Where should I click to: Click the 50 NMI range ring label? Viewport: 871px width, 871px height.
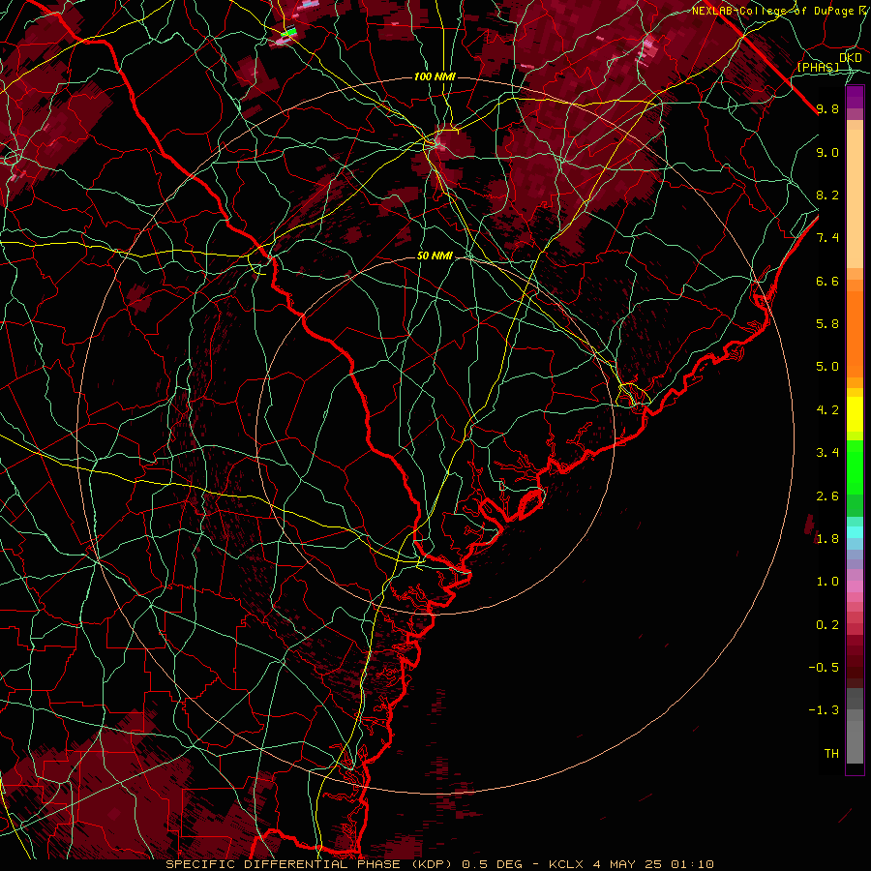point(435,256)
